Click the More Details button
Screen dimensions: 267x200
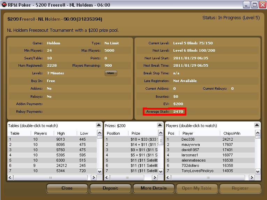(x=154, y=188)
